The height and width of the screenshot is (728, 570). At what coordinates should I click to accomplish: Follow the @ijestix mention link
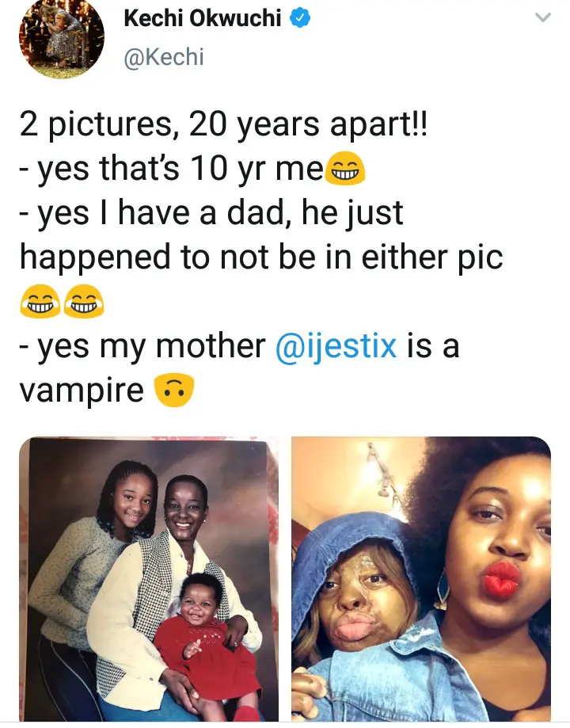336,346
